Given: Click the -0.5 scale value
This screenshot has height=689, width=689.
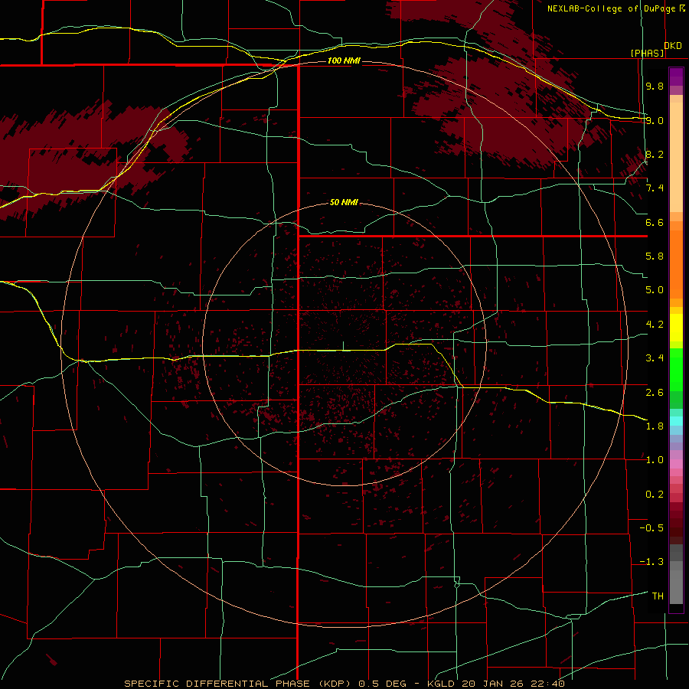Looking at the screenshot, I should click(x=651, y=528).
